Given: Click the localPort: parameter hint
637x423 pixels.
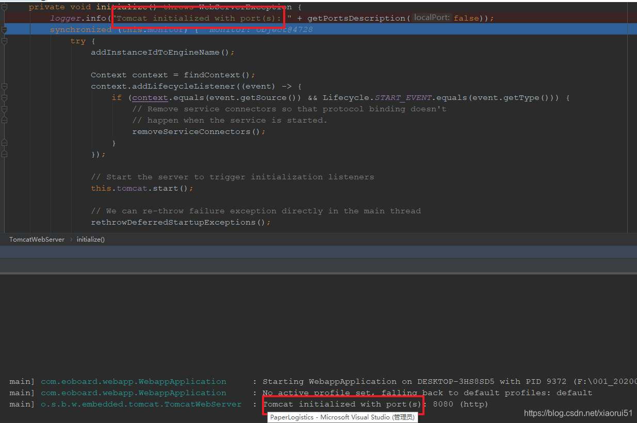Looking at the screenshot, I should pos(432,18).
